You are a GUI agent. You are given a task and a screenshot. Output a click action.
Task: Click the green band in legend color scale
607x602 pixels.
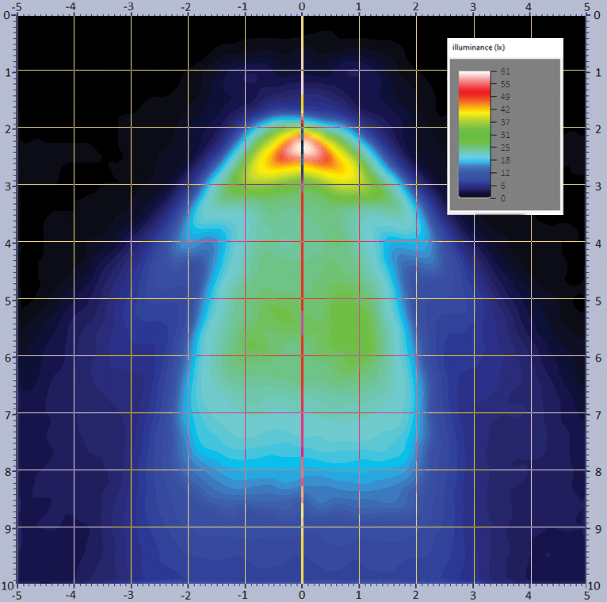click(474, 135)
